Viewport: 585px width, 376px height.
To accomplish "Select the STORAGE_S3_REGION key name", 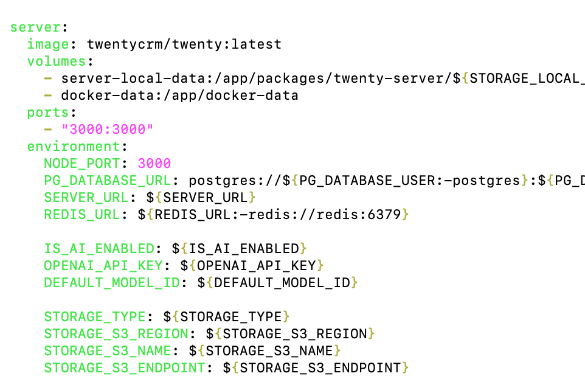I will pos(116,334).
